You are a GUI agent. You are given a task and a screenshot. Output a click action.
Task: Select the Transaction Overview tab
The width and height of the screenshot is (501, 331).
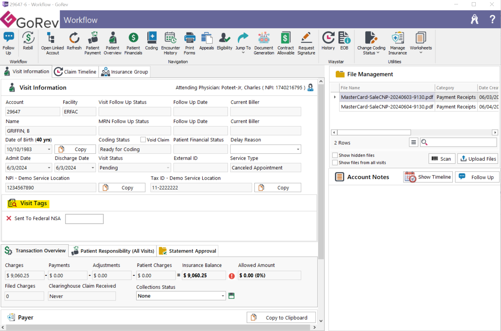click(x=35, y=251)
